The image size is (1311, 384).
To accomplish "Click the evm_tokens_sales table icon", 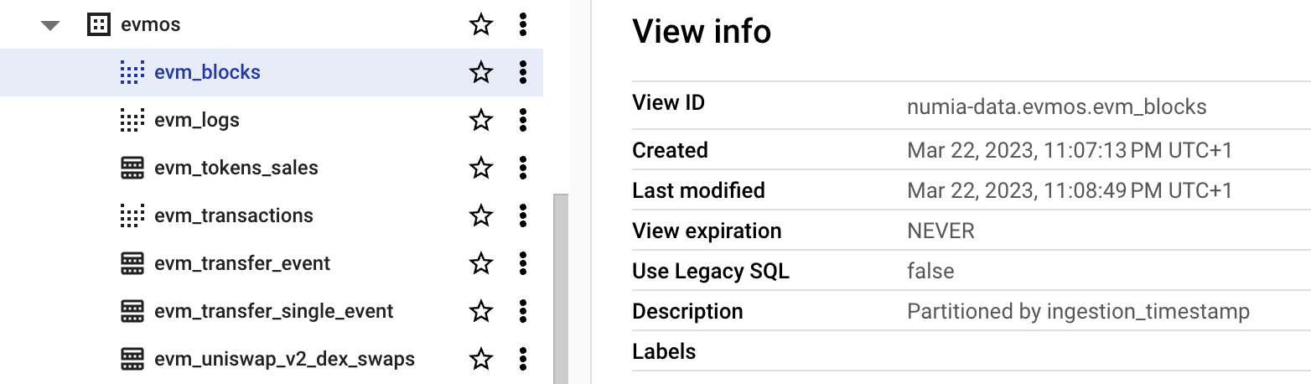I will click(132, 168).
